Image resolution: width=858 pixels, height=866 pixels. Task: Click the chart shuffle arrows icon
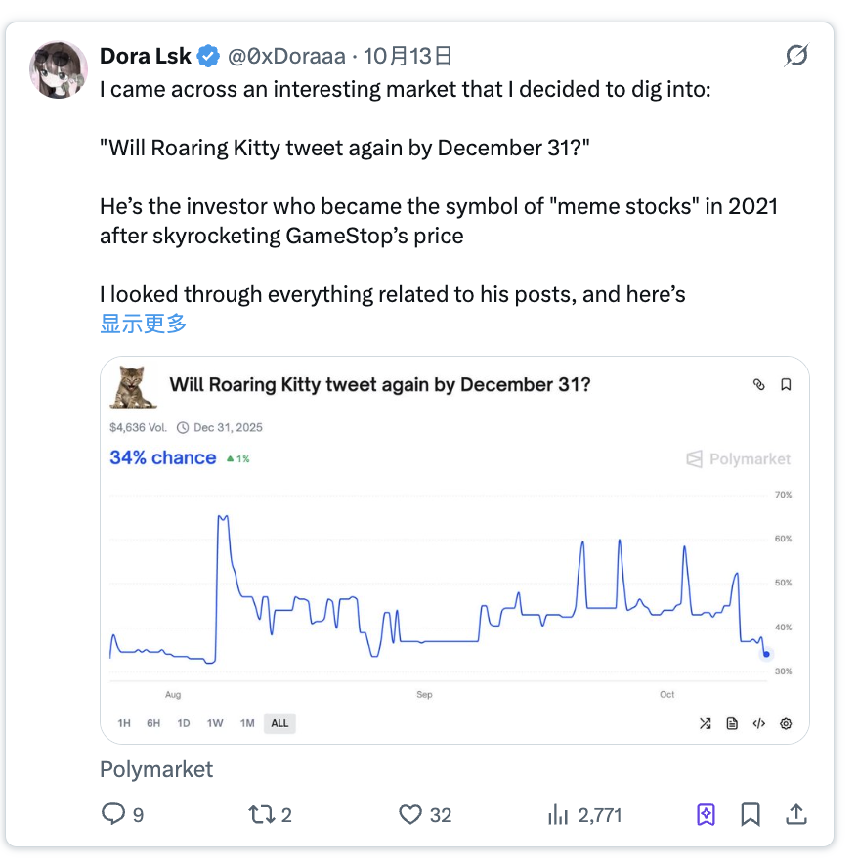706,724
